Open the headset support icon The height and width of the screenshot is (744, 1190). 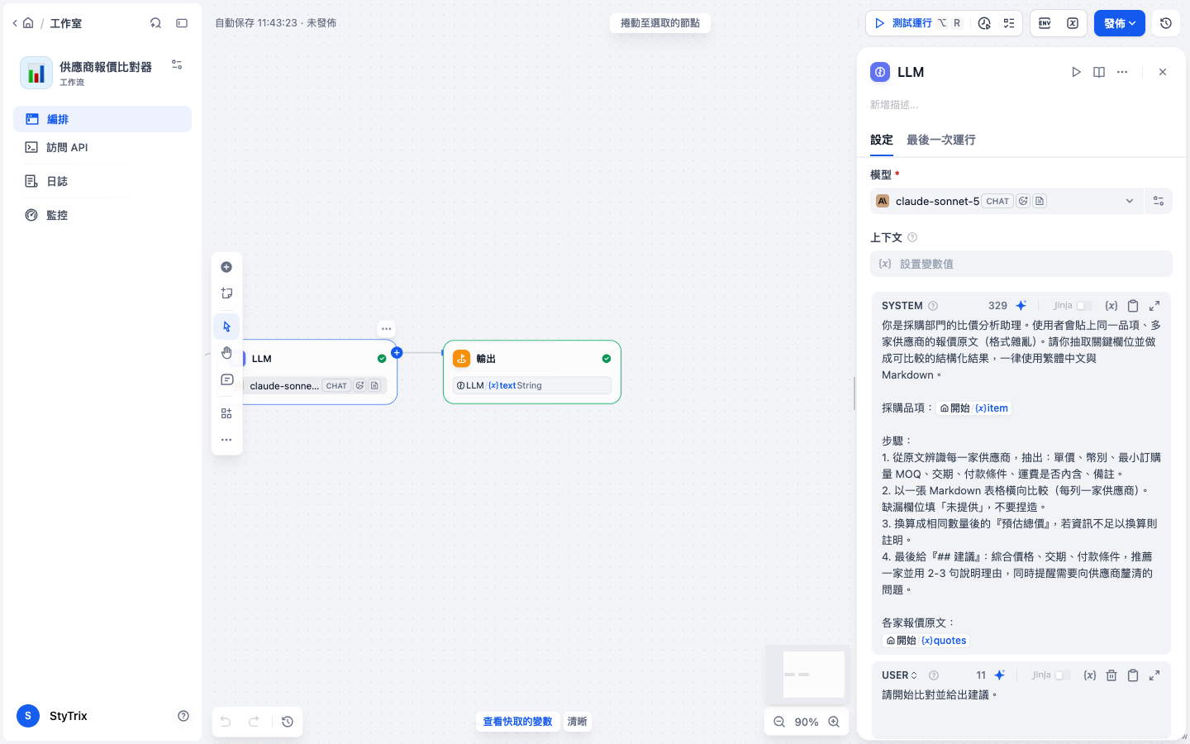pos(155,23)
